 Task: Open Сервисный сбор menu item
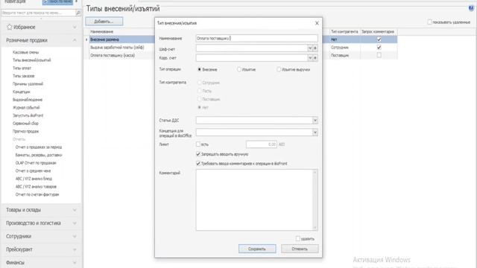pyautogui.click(x=25, y=124)
